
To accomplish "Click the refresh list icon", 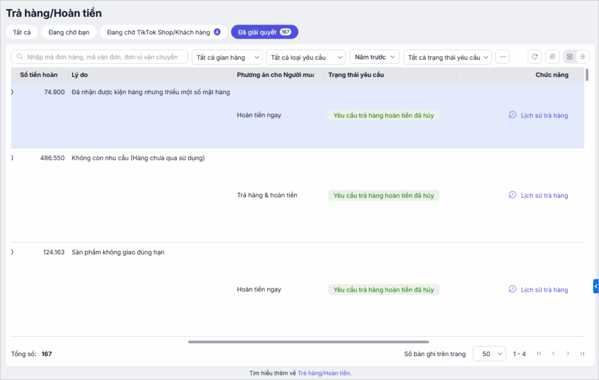I will 535,57.
